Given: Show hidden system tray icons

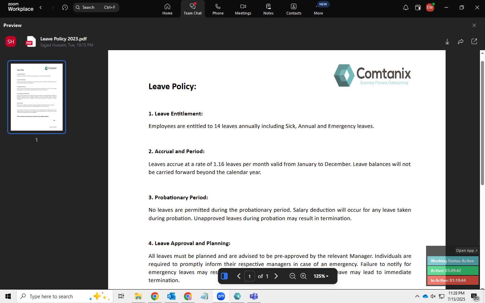Looking at the screenshot, I should [x=417, y=296].
